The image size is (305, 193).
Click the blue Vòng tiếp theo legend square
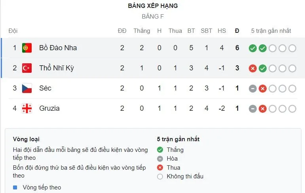(15, 187)
